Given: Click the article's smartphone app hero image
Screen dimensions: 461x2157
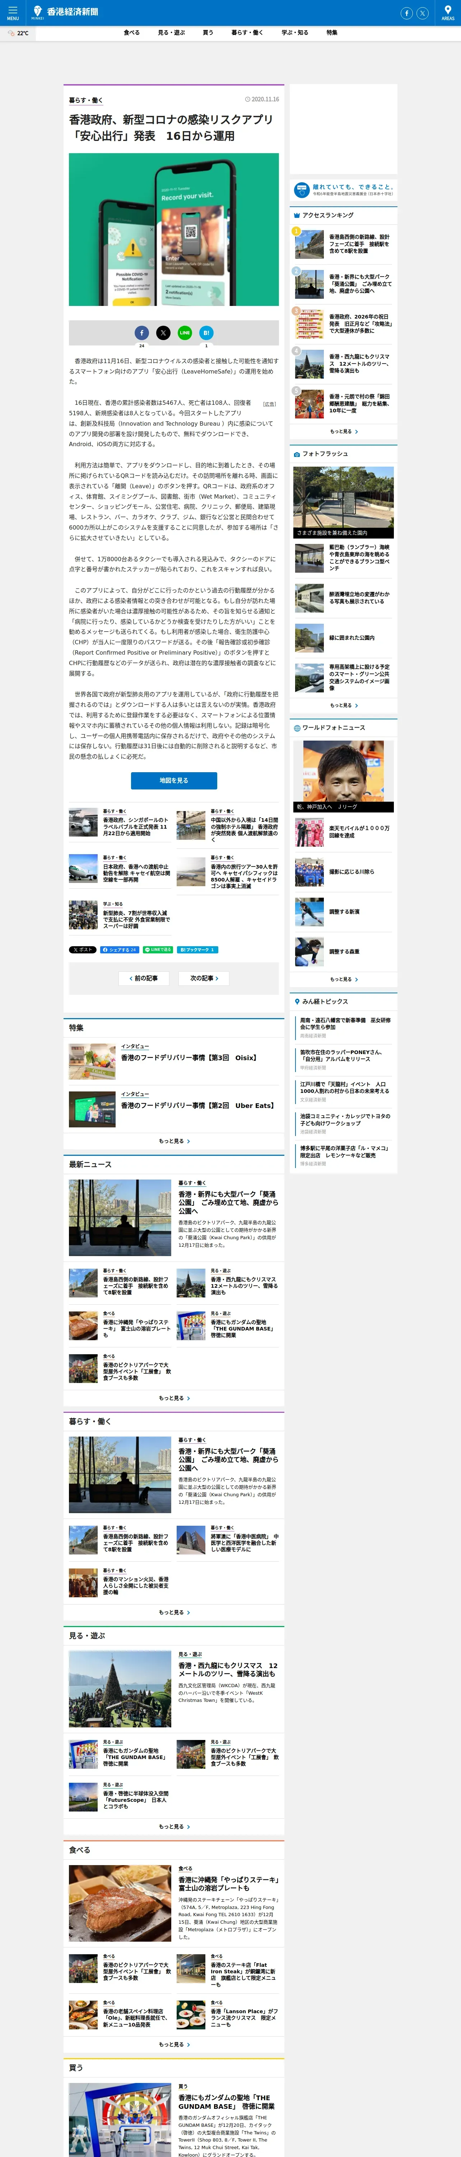Looking at the screenshot, I should (174, 229).
